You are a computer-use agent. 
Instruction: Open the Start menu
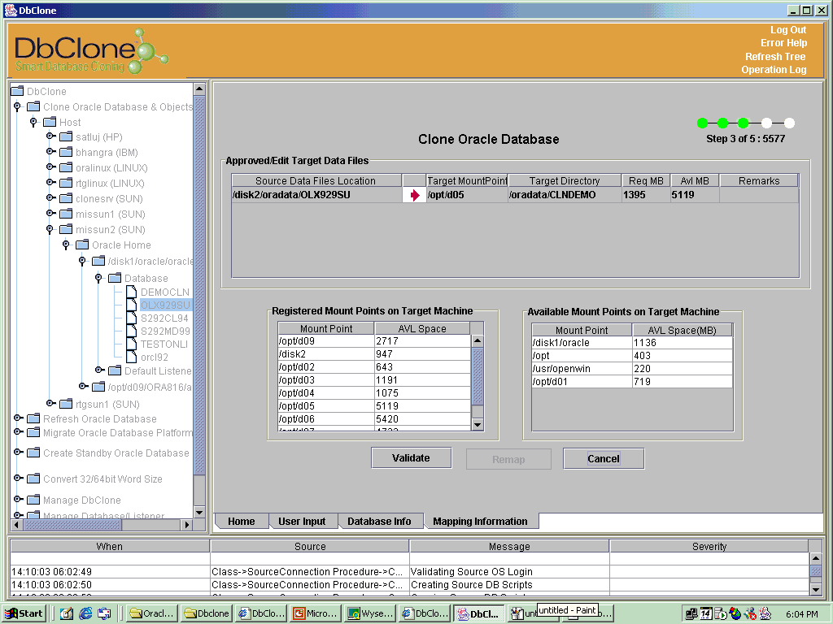(24, 613)
